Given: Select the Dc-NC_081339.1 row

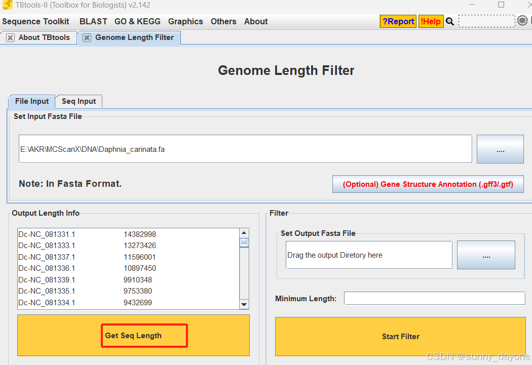Looking at the screenshot, I should point(128,279).
